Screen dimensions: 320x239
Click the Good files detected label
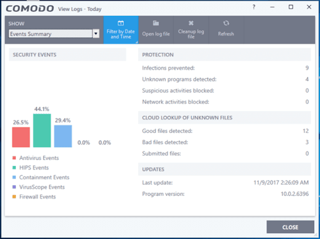tap(167, 131)
